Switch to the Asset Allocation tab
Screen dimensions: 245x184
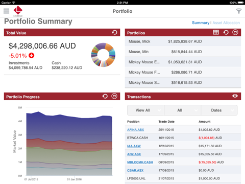tap(226, 22)
